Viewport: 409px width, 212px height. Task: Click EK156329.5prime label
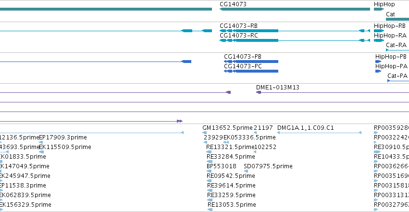25,205
